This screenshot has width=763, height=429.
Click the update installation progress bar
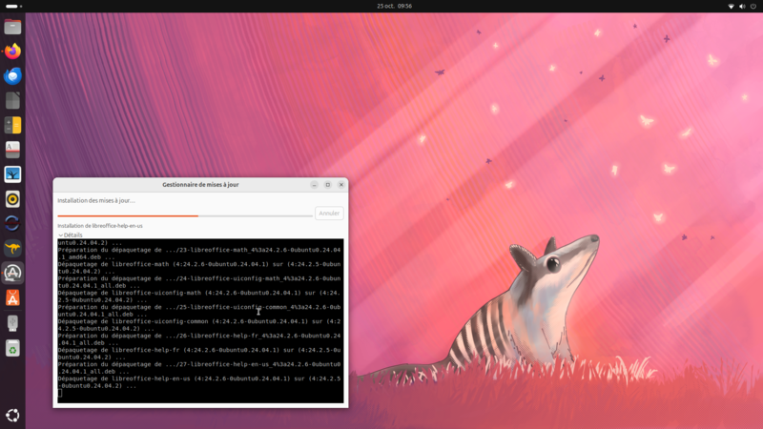click(x=185, y=215)
